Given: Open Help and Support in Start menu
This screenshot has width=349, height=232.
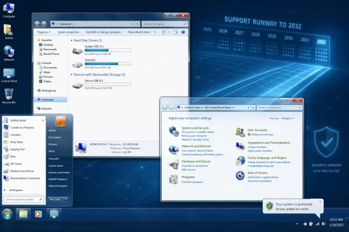Looking at the screenshot, I should click(x=58, y=186).
